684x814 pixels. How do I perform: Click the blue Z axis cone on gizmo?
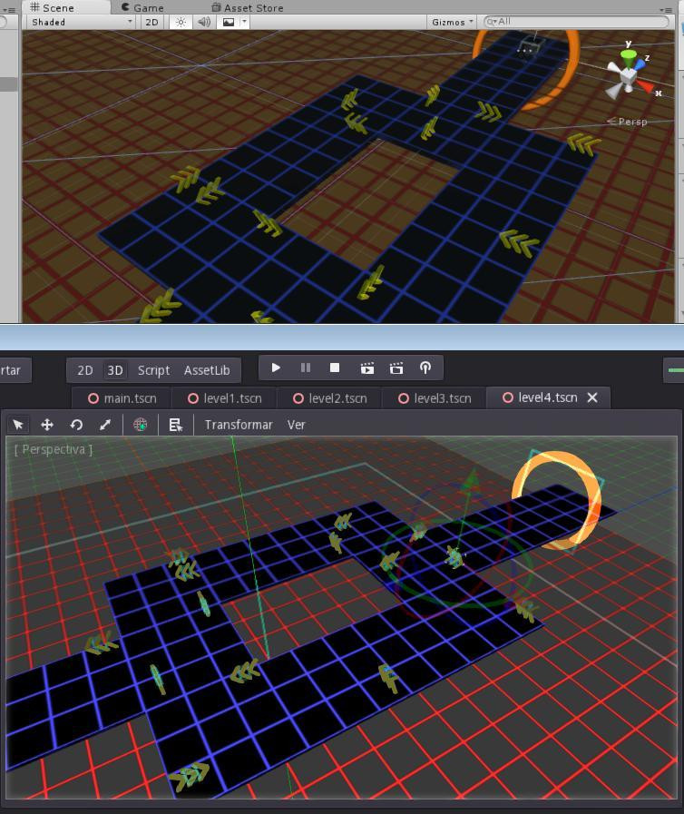[x=640, y=64]
